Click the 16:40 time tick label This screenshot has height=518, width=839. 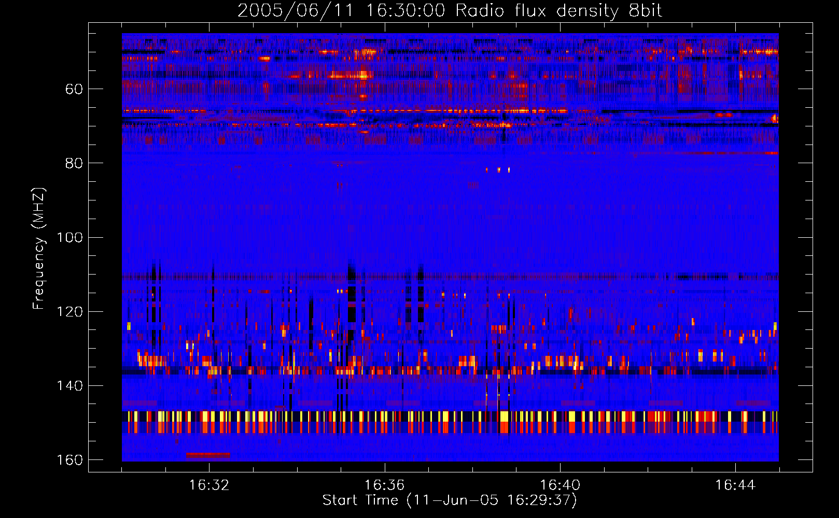pyautogui.click(x=560, y=485)
